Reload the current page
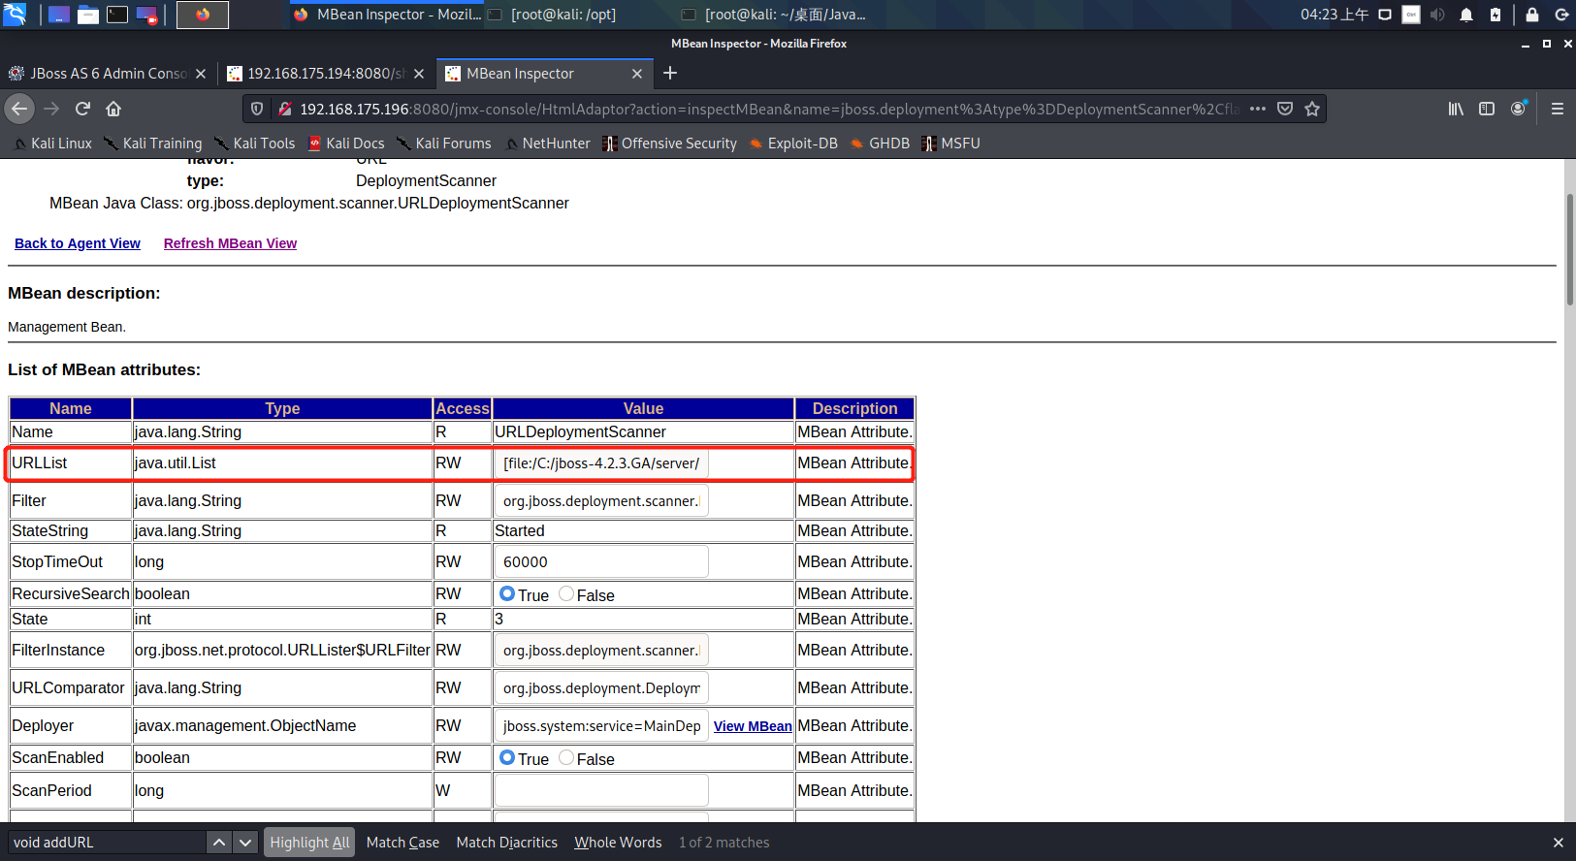 point(82,109)
